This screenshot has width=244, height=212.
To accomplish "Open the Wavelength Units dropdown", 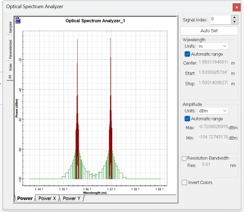I will tap(213, 46).
